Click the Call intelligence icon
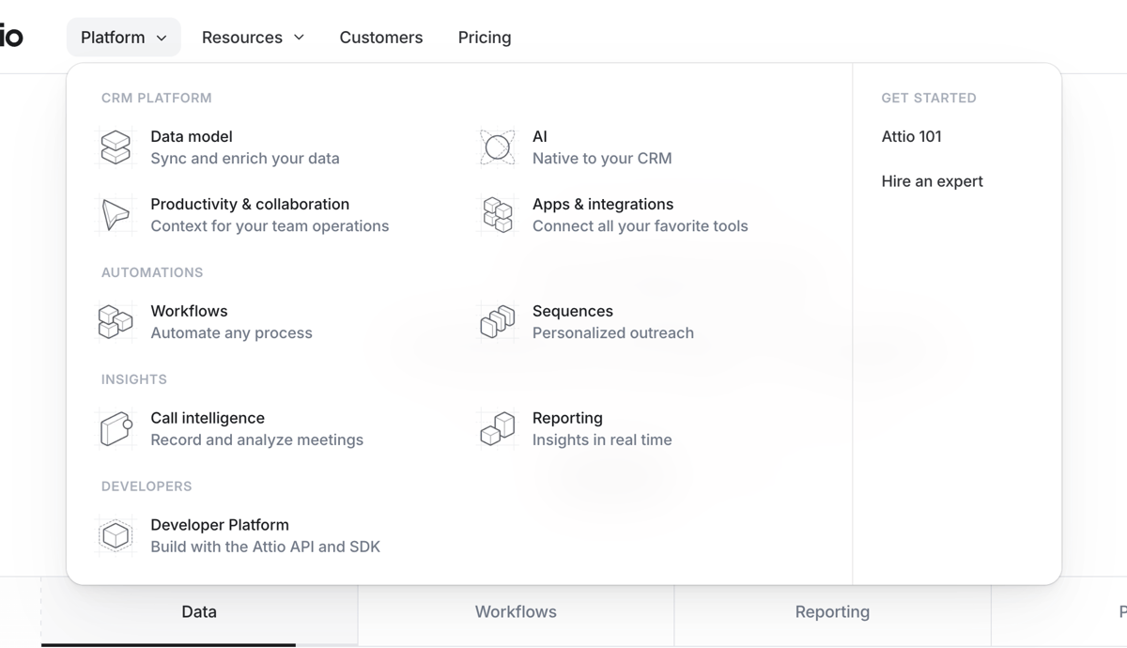The image size is (1127, 648). (116, 428)
